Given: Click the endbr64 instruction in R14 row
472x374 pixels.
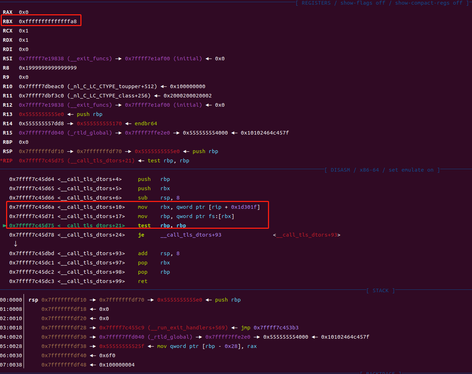Looking at the screenshot, I should pos(146,123).
